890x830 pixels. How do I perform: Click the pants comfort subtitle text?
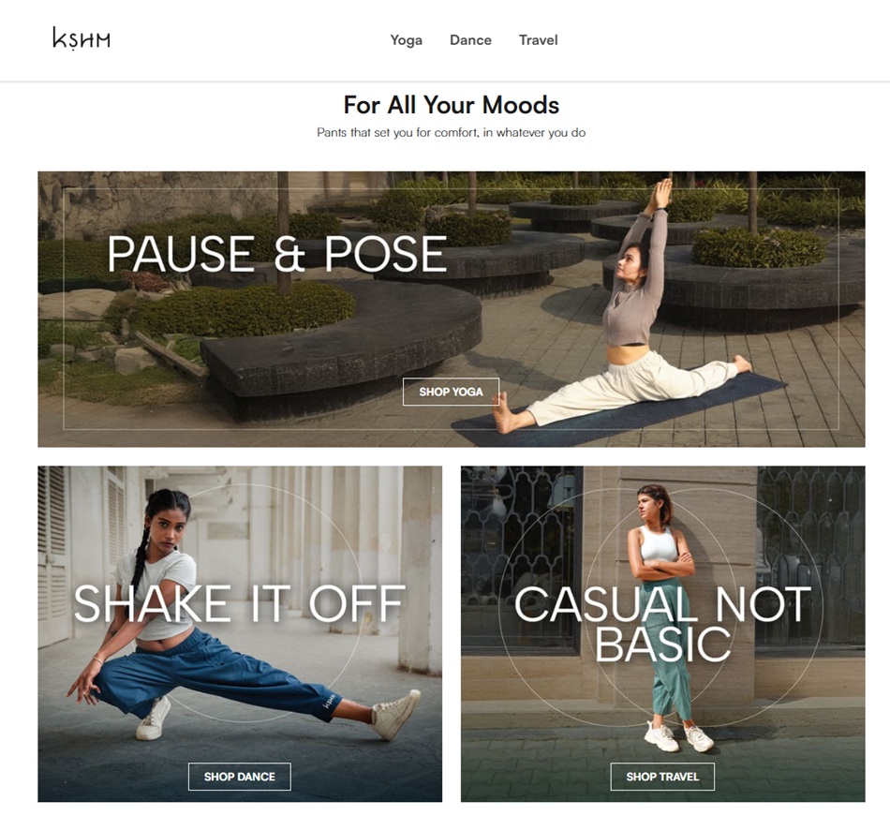click(452, 133)
